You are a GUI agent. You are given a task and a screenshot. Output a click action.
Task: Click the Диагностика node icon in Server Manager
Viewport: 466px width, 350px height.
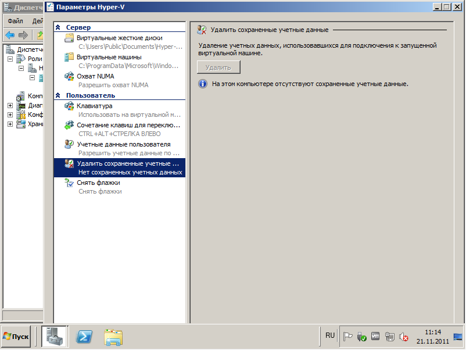coord(21,106)
